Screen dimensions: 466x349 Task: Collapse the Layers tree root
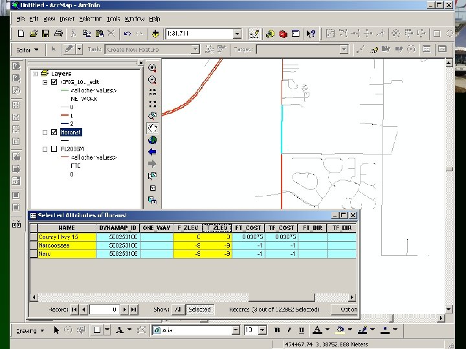pos(36,74)
